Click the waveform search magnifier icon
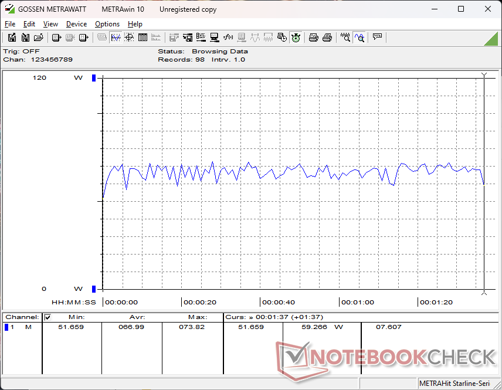Viewport: 502px width, 390px height. (345, 38)
